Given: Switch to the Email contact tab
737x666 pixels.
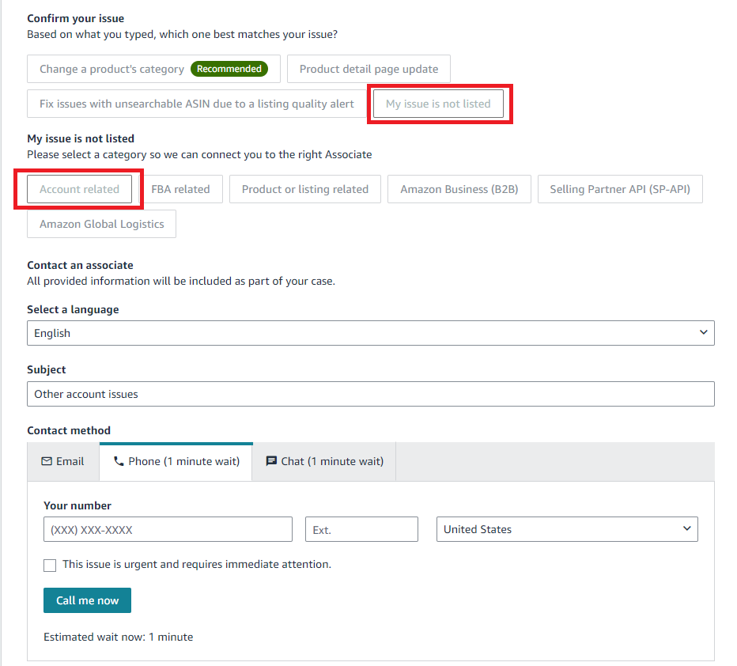Looking at the screenshot, I should (62, 460).
